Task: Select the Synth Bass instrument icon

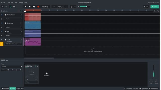Action: click(x=6, y=23)
